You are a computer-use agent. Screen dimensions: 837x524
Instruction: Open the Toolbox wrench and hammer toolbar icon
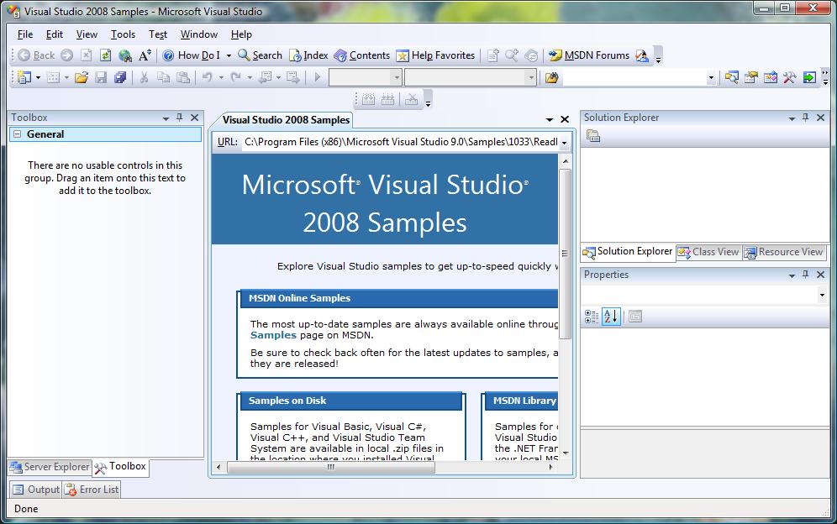[789, 78]
